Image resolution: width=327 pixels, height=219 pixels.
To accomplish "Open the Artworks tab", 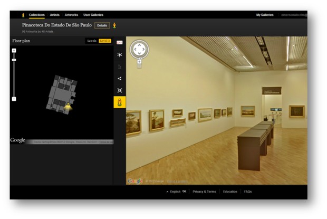I will pyautogui.click(x=71, y=15).
